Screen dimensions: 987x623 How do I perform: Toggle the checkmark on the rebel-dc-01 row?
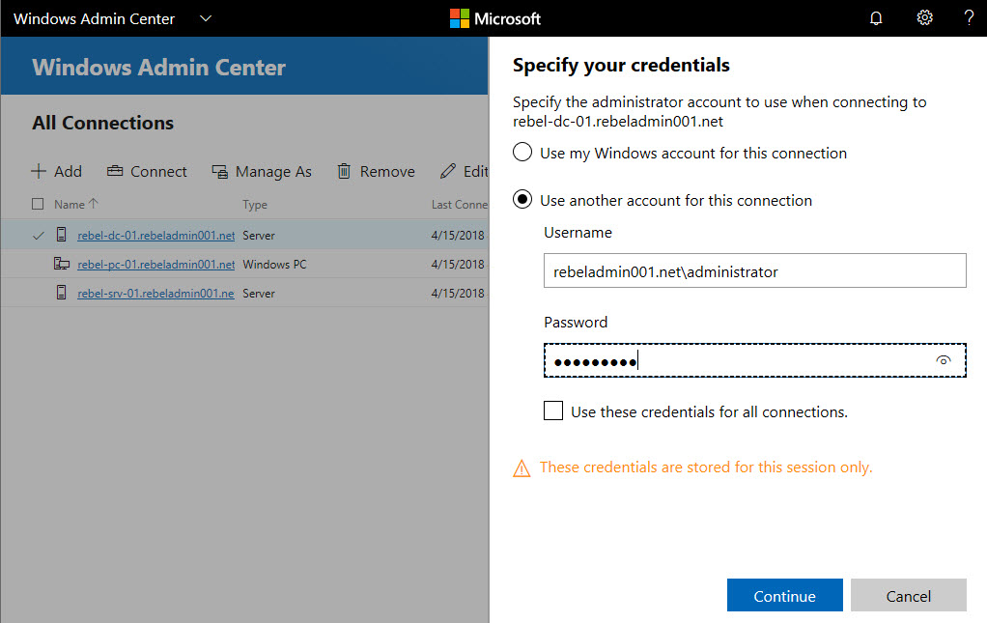click(39, 236)
